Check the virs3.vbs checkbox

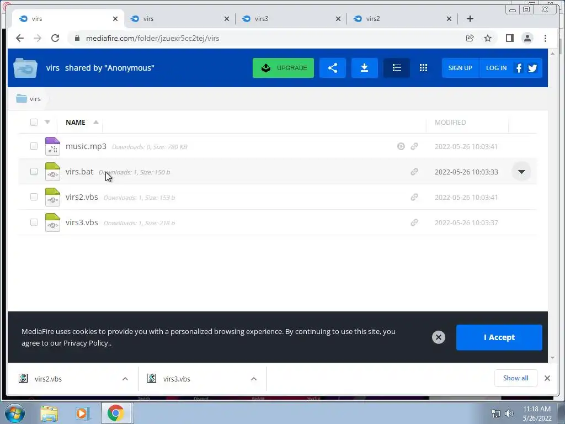[34, 222]
